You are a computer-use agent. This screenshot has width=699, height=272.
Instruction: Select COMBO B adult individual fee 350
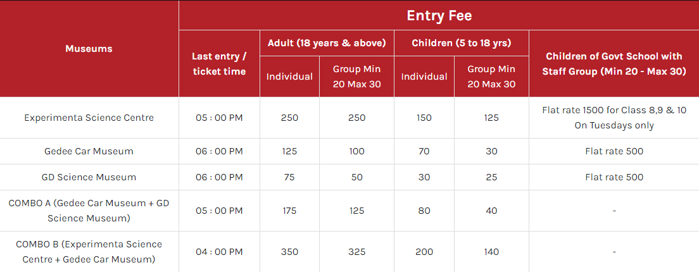point(289,252)
